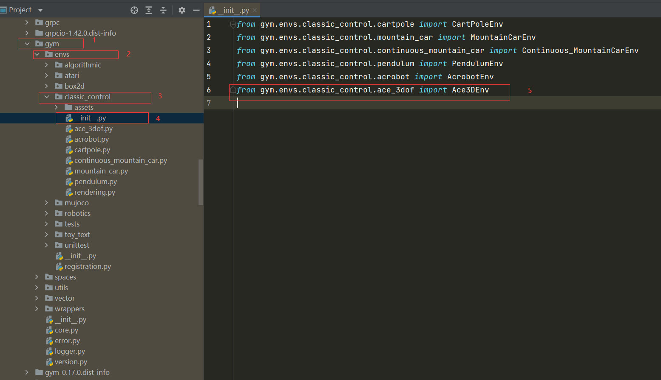Expand the assets folder

pyautogui.click(x=56, y=107)
